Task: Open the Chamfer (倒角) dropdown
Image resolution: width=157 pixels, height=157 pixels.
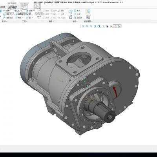Action: [x=19, y=18]
